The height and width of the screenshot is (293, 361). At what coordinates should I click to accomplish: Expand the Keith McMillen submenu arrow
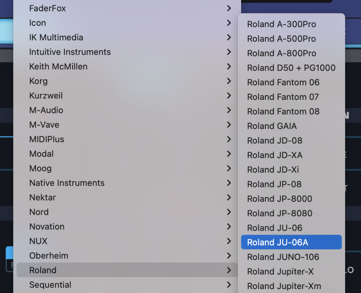coord(229,66)
